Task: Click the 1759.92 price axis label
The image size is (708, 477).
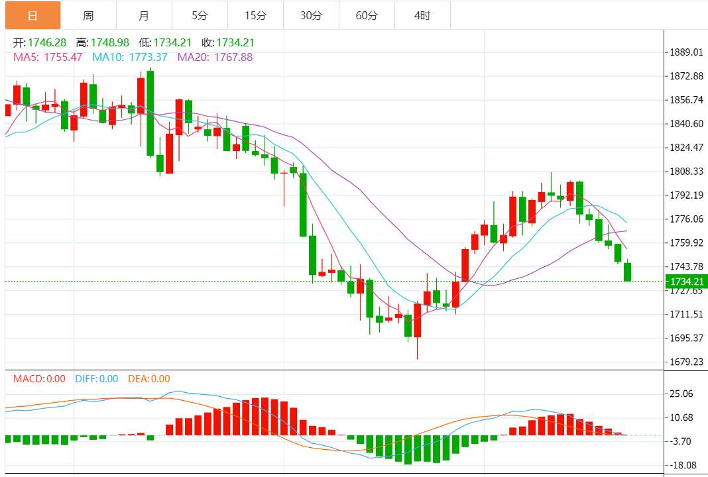Action: [x=686, y=242]
